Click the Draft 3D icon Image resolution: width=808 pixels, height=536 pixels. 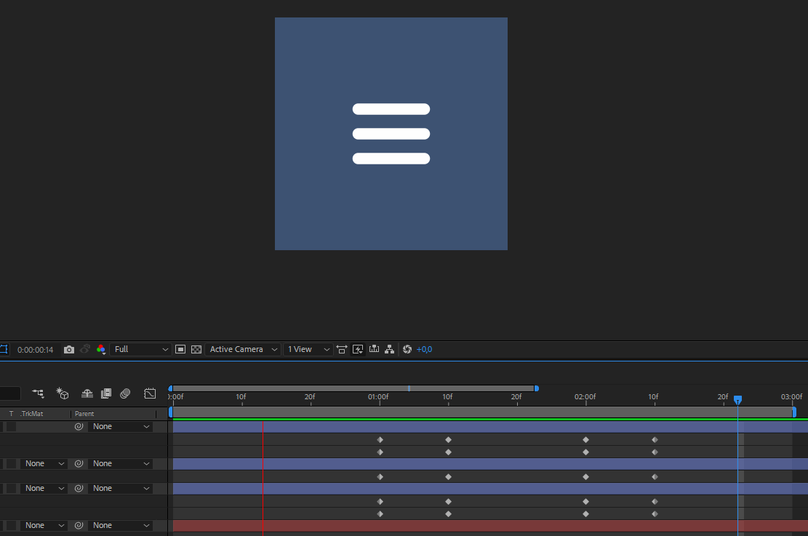point(63,393)
